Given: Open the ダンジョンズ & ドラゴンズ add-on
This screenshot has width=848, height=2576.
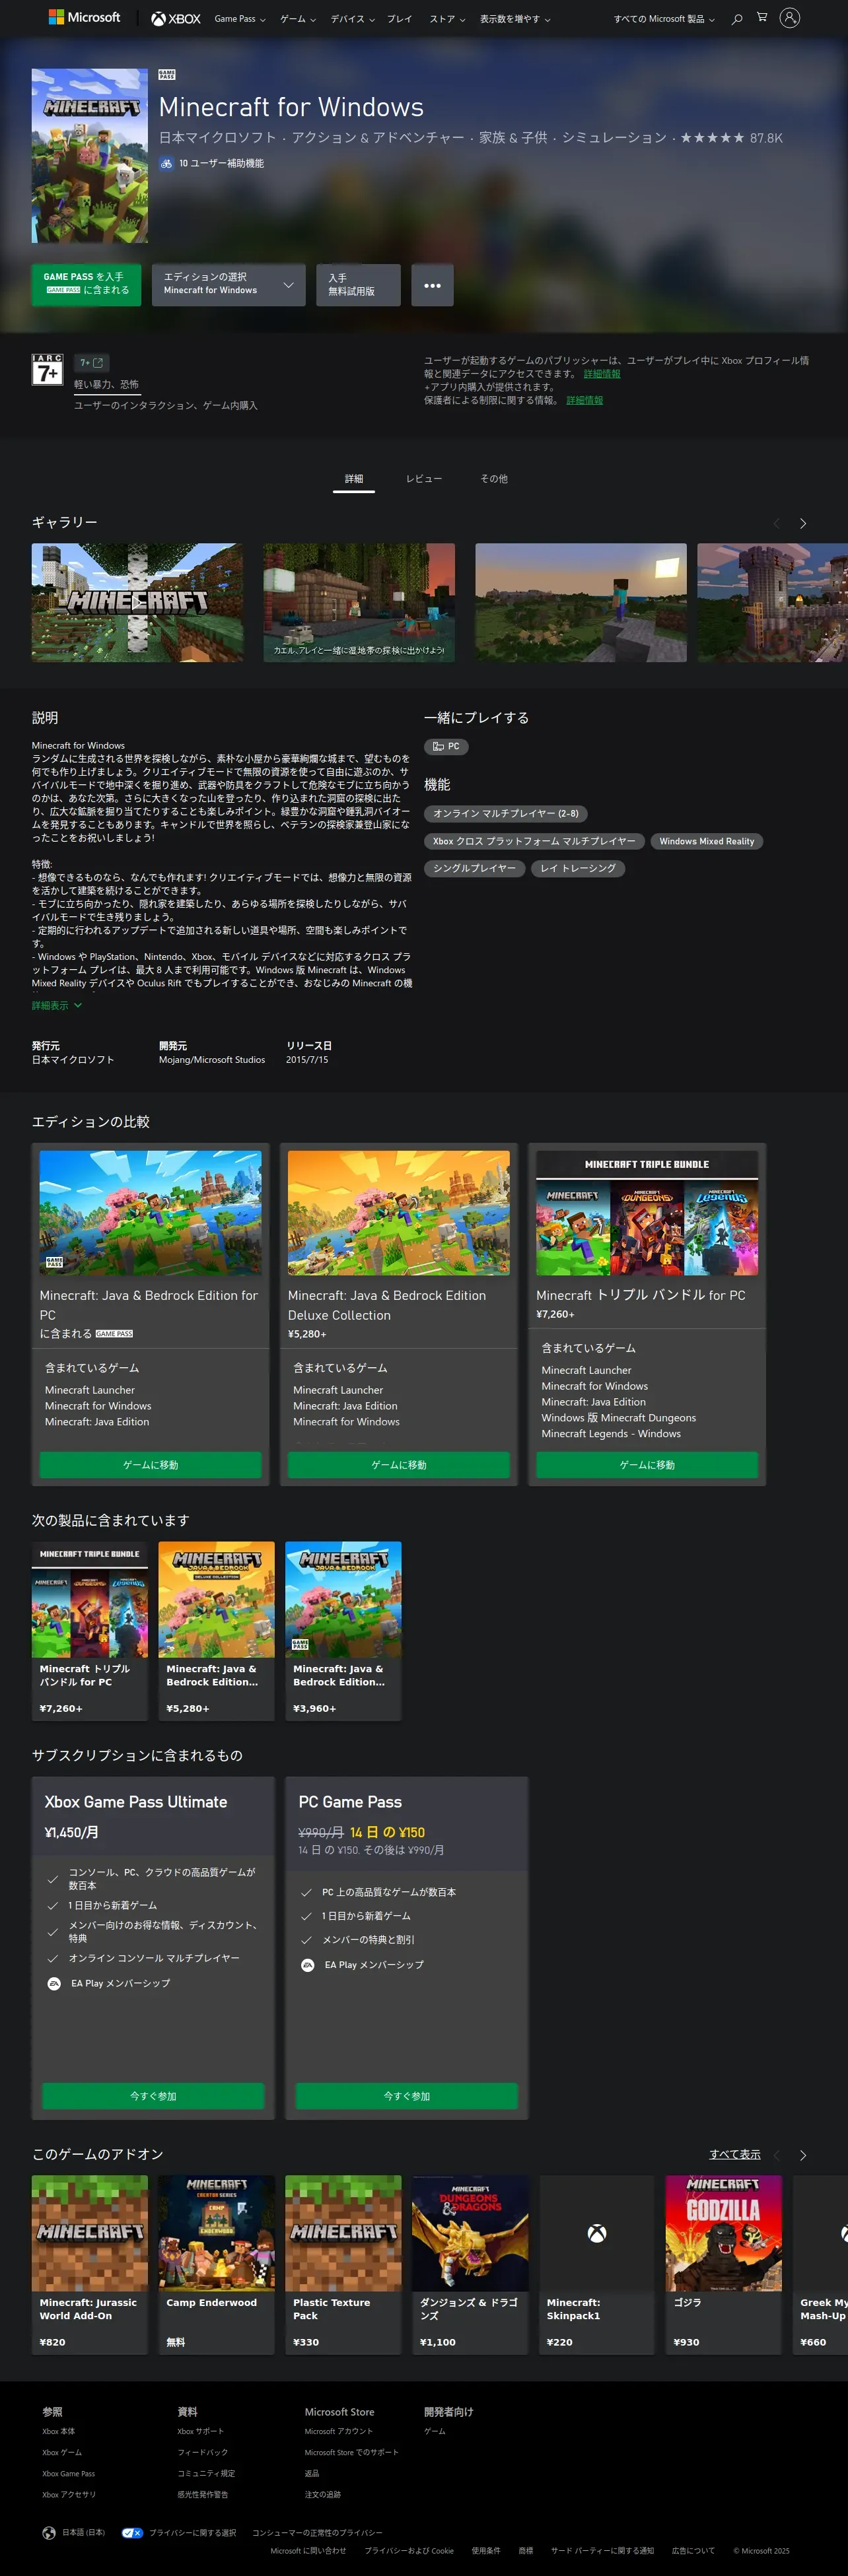Looking at the screenshot, I should coord(471,2264).
